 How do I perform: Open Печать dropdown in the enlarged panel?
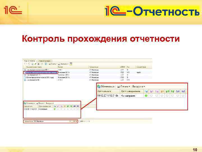click(x=123, y=86)
